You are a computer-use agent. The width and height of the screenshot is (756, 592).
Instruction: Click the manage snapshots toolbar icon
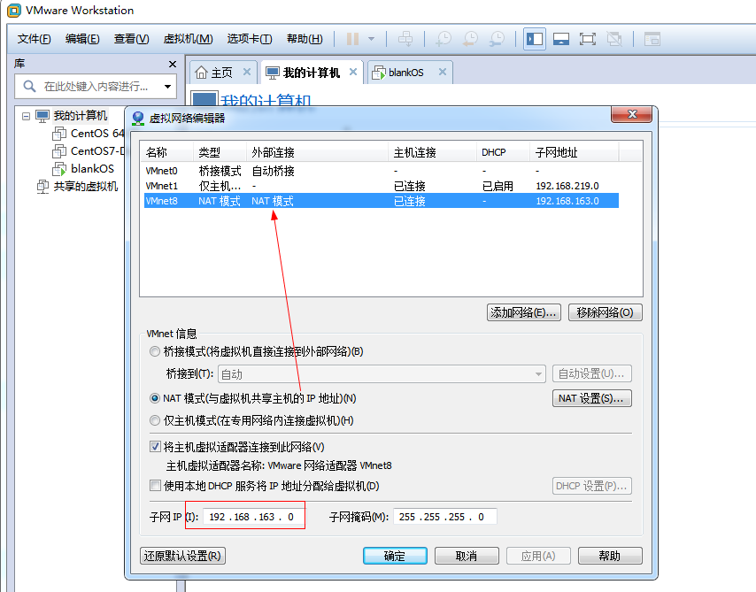(x=497, y=39)
